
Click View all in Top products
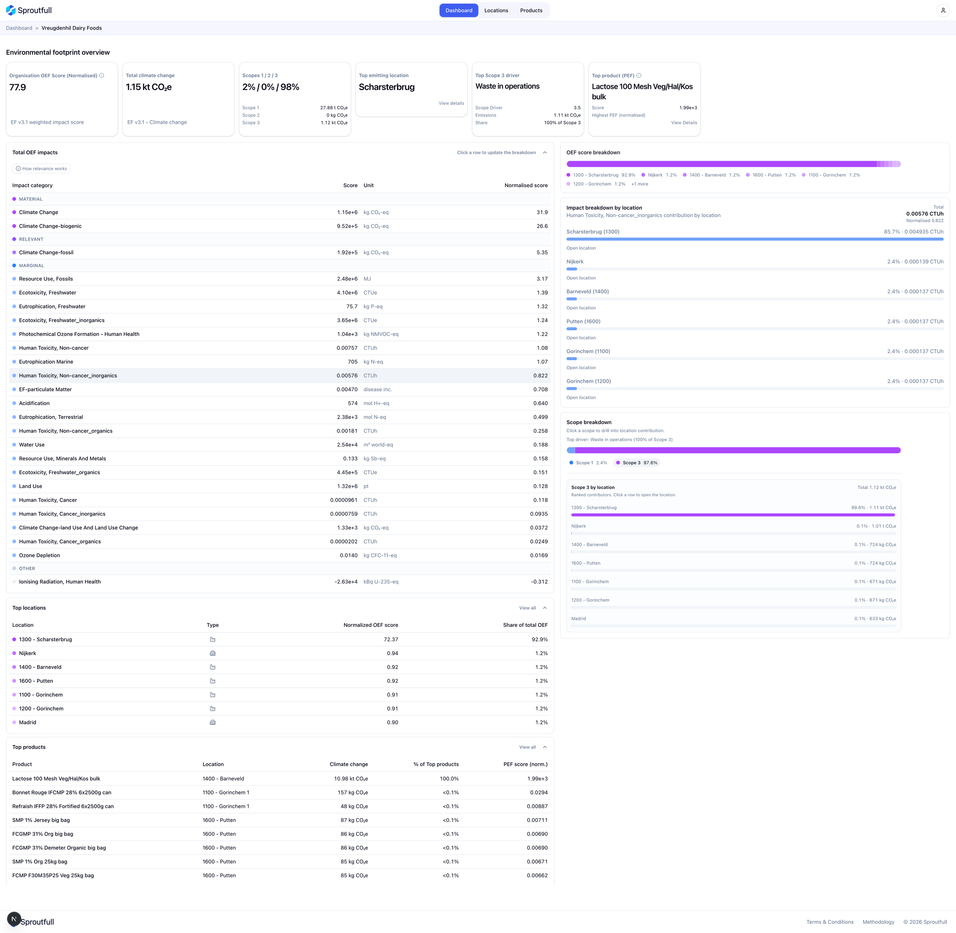click(527, 747)
